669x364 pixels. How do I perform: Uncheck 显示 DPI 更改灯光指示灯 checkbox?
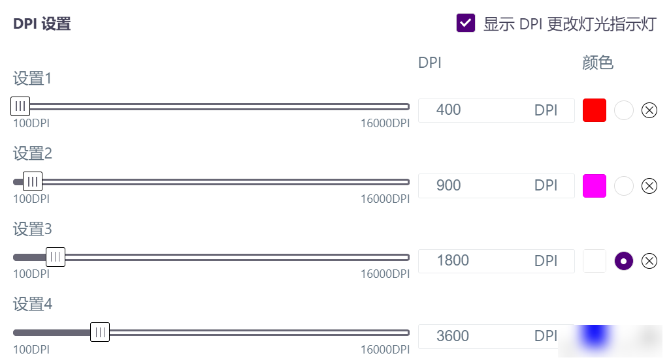point(465,23)
